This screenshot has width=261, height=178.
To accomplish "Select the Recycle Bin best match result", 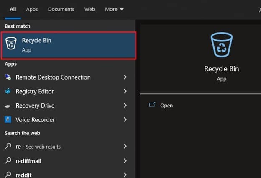I will click(x=69, y=46).
